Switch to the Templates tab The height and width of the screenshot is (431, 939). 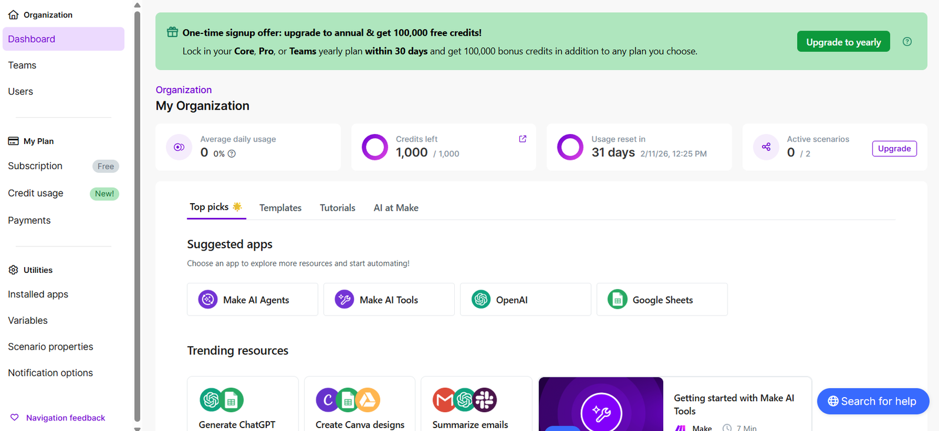(x=281, y=208)
